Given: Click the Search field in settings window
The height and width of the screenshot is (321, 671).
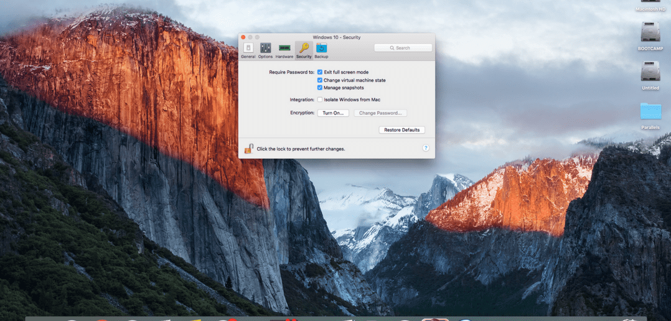Looking at the screenshot, I should pyautogui.click(x=403, y=48).
